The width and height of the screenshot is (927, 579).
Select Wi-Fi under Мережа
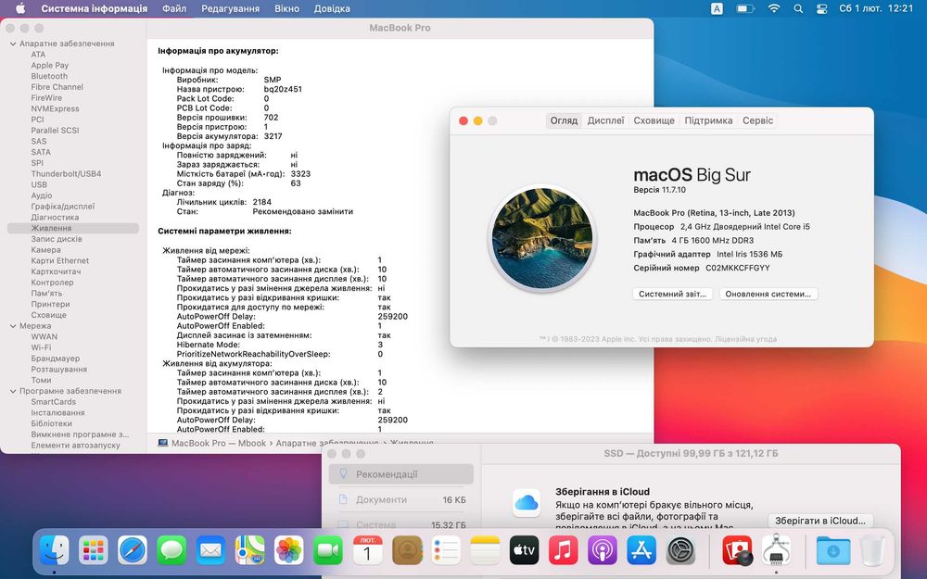pos(41,347)
